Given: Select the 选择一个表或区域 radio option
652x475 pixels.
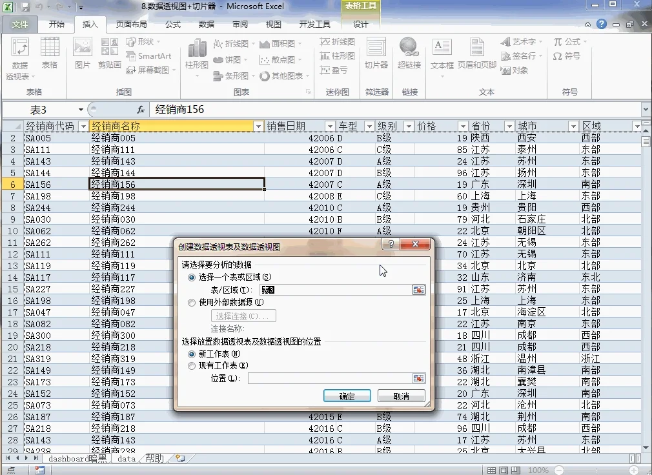Looking at the screenshot, I should 192,277.
